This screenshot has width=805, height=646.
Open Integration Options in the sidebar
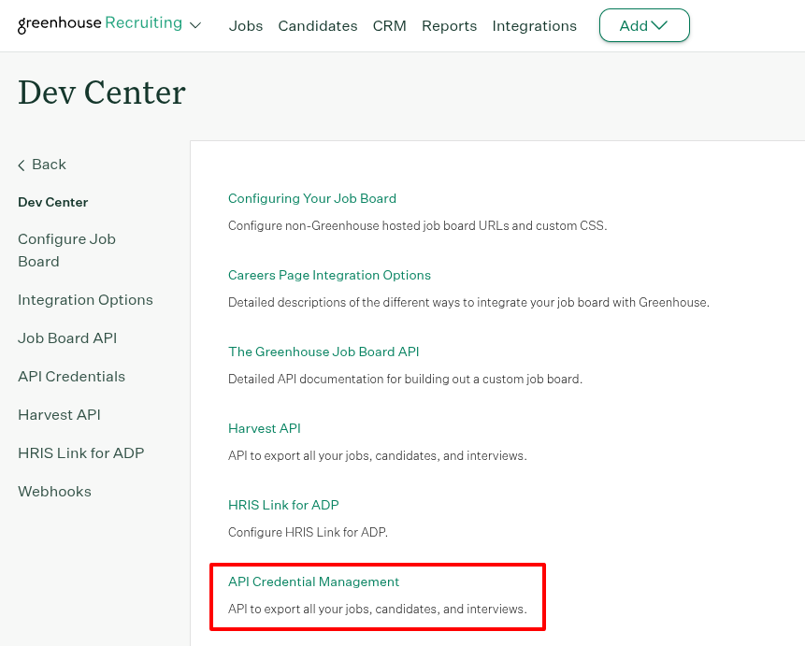click(x=85, y=300)
